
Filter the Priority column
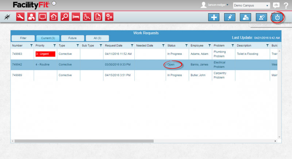[x=54, y=45]
